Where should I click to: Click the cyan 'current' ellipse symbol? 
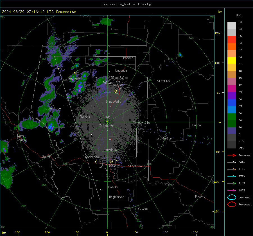(x=232, y=197)
